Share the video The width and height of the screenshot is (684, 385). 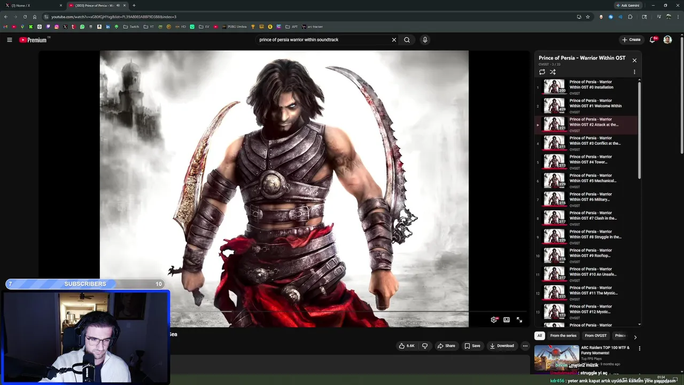(x=446, y=346)
